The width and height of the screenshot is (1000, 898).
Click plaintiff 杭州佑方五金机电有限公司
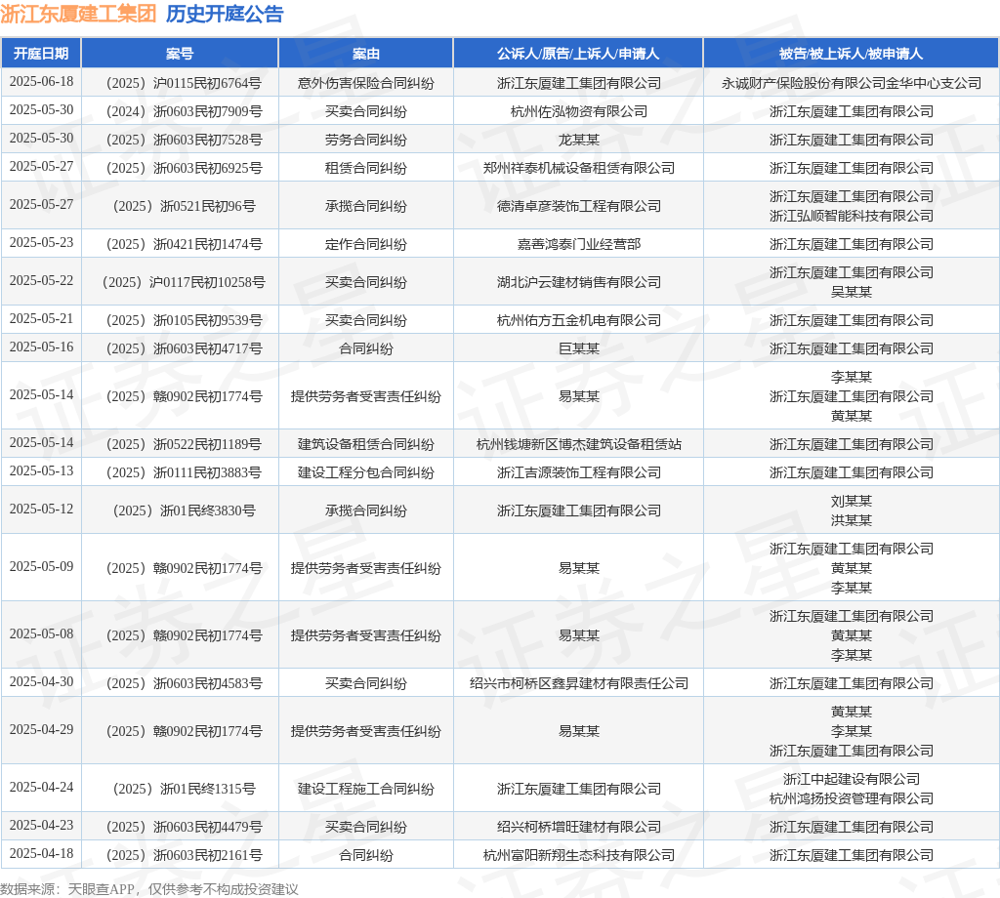click(579, 320)
